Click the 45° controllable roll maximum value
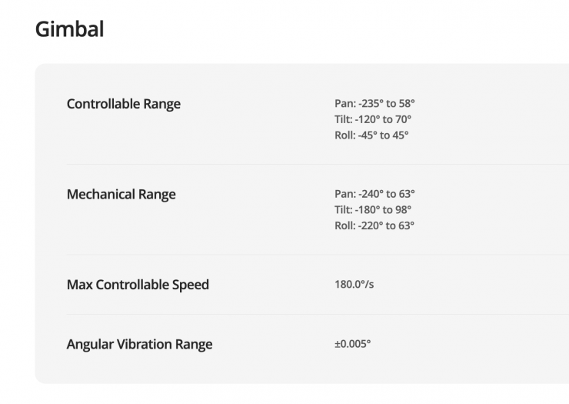Viewport: 569px width, 404px height. (401, 135)
